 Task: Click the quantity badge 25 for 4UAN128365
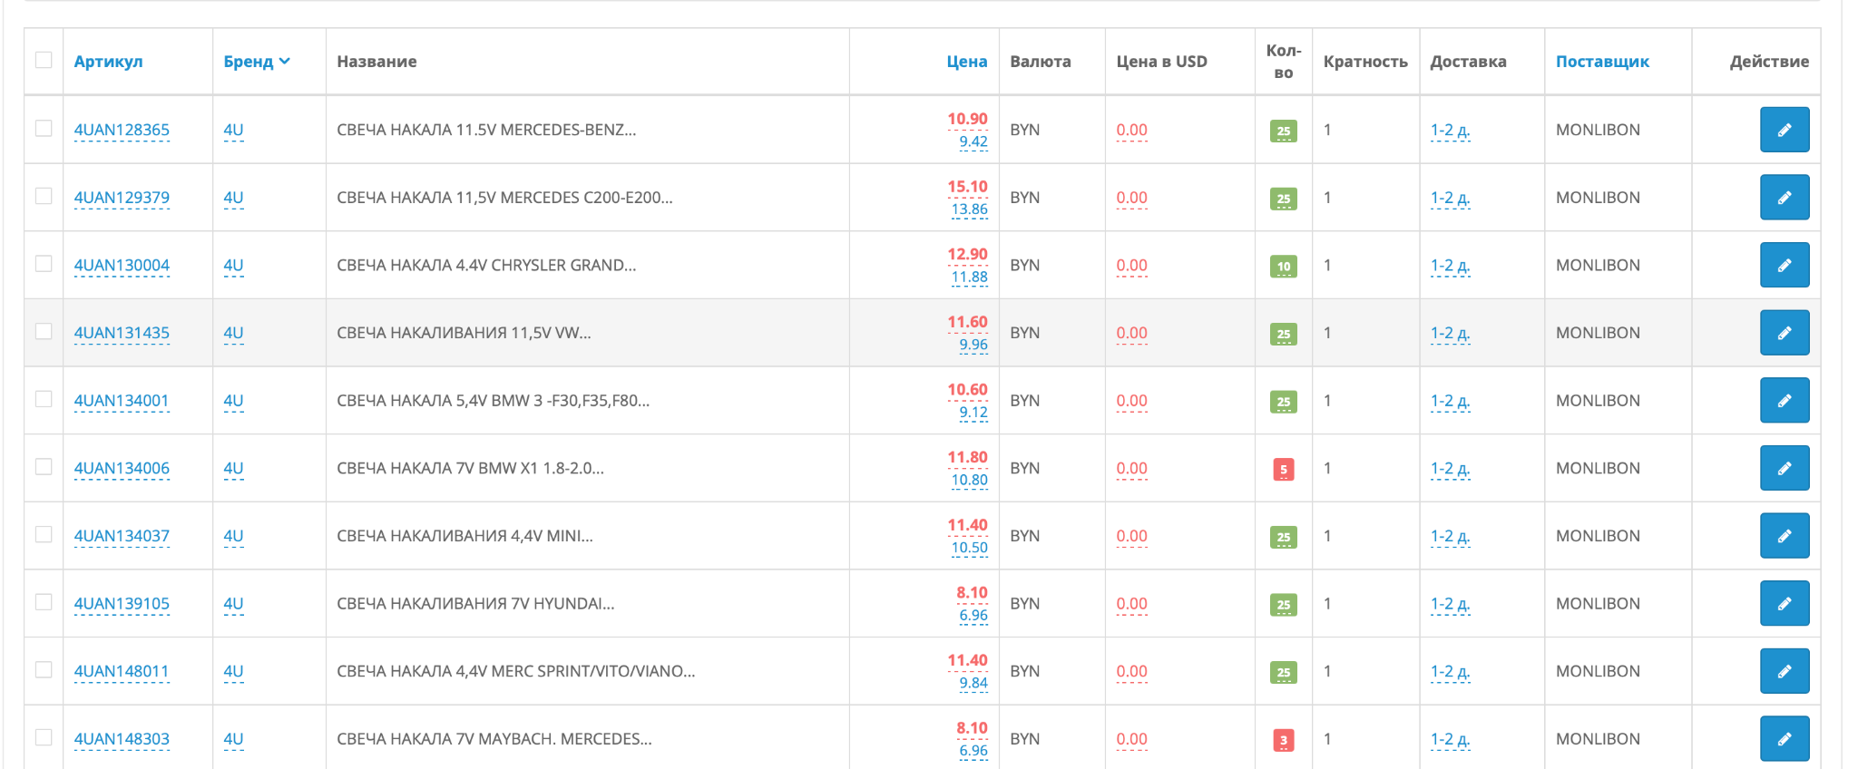[1283, 131]
